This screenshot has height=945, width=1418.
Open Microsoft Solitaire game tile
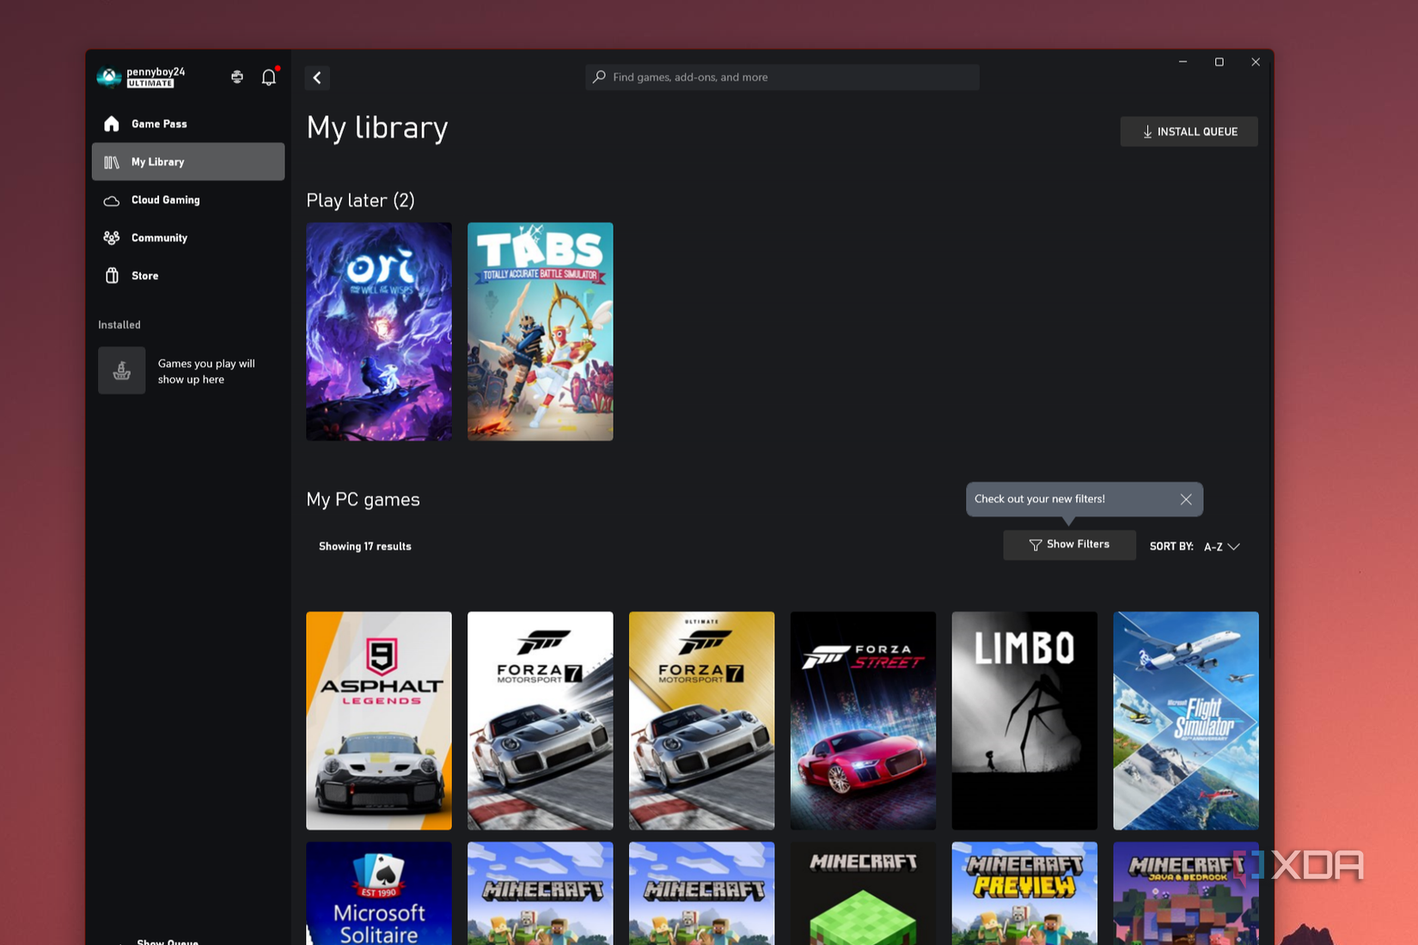379,893
